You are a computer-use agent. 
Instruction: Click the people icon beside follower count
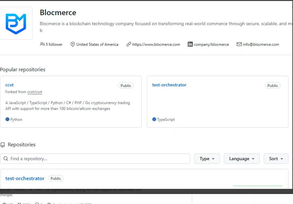click(x=42, y=44)
